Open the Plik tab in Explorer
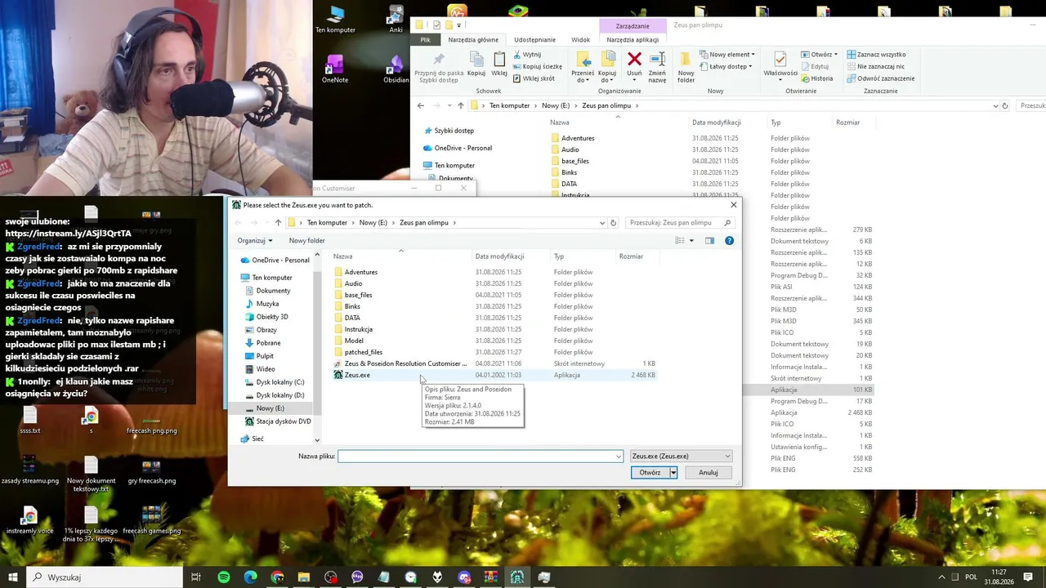The width and height of the screenshot is (1046, 588). coord(425,40)
